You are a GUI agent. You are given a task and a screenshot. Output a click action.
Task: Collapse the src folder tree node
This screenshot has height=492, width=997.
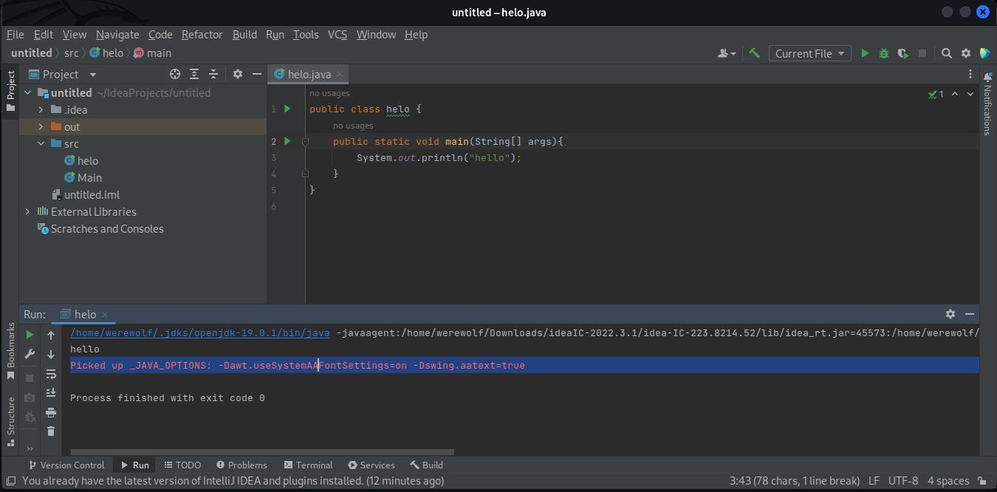coord(42,143)
